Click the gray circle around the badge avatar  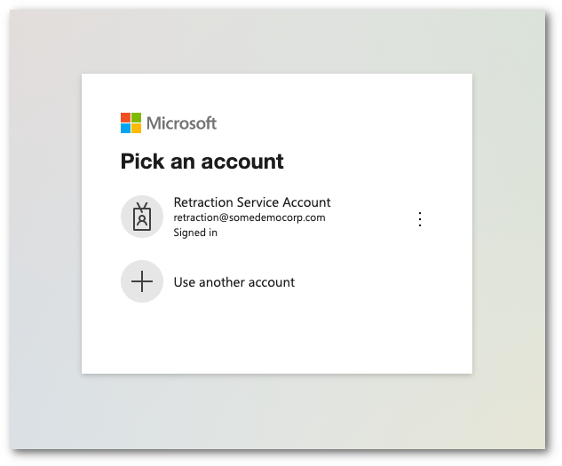click(127, 206)
